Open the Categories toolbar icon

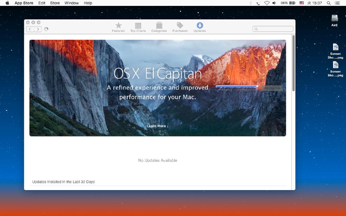159,25
